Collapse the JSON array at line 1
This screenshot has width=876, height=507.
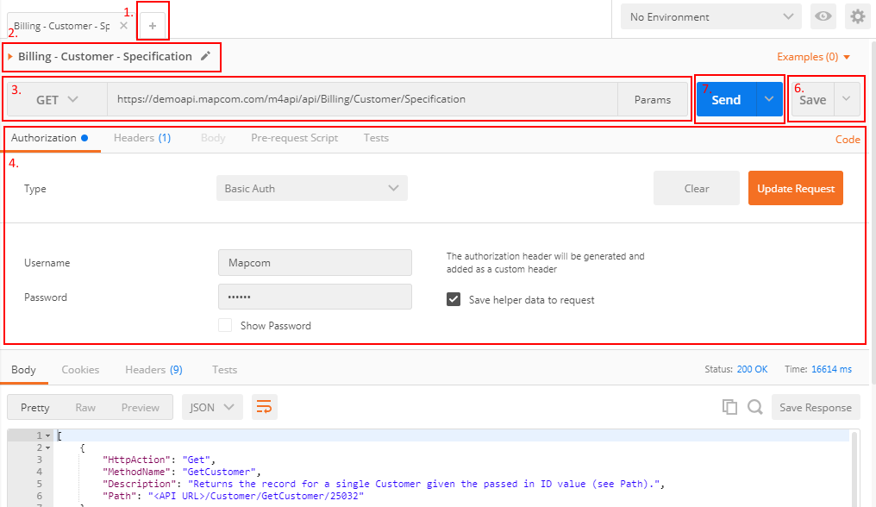coord(47,436)
